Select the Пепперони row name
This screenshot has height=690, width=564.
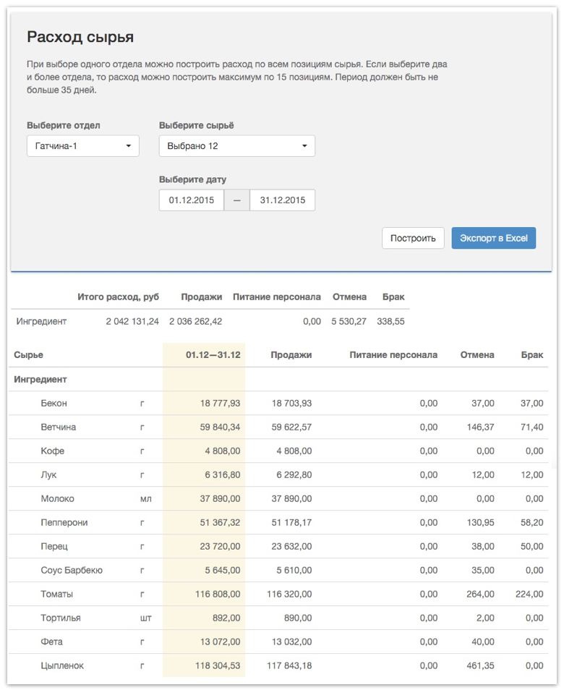[64, 522]
